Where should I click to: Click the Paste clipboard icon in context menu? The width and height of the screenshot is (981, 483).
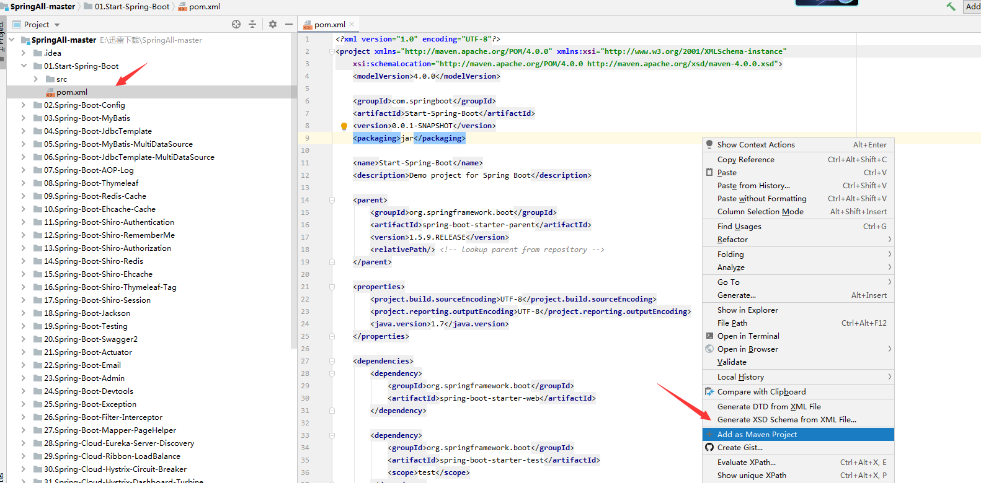click(x=709, y=172)
